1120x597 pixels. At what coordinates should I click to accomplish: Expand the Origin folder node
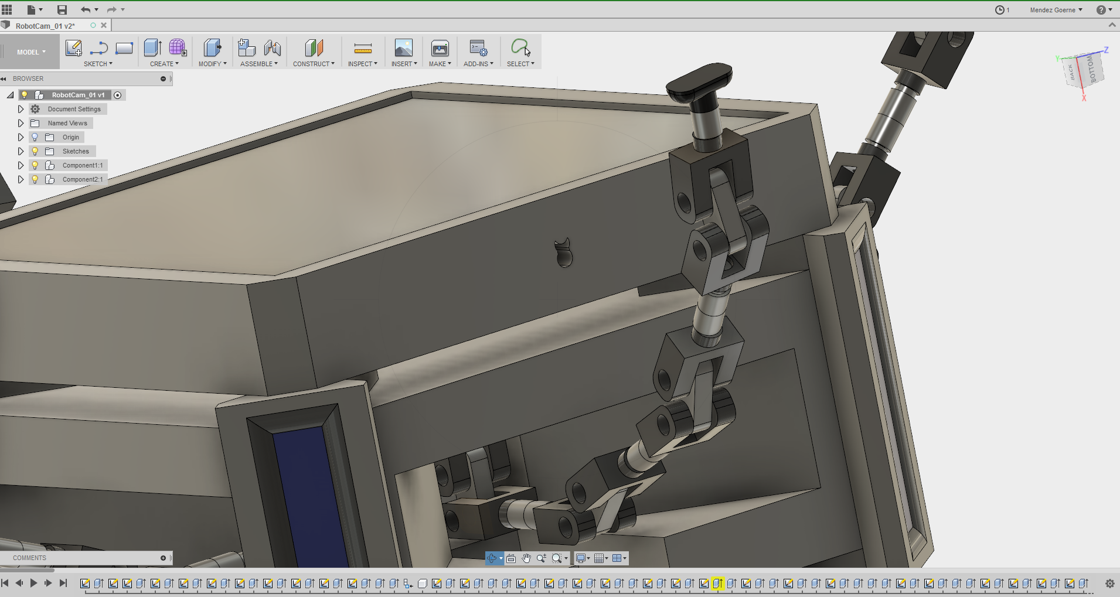(x=21, y=137)
